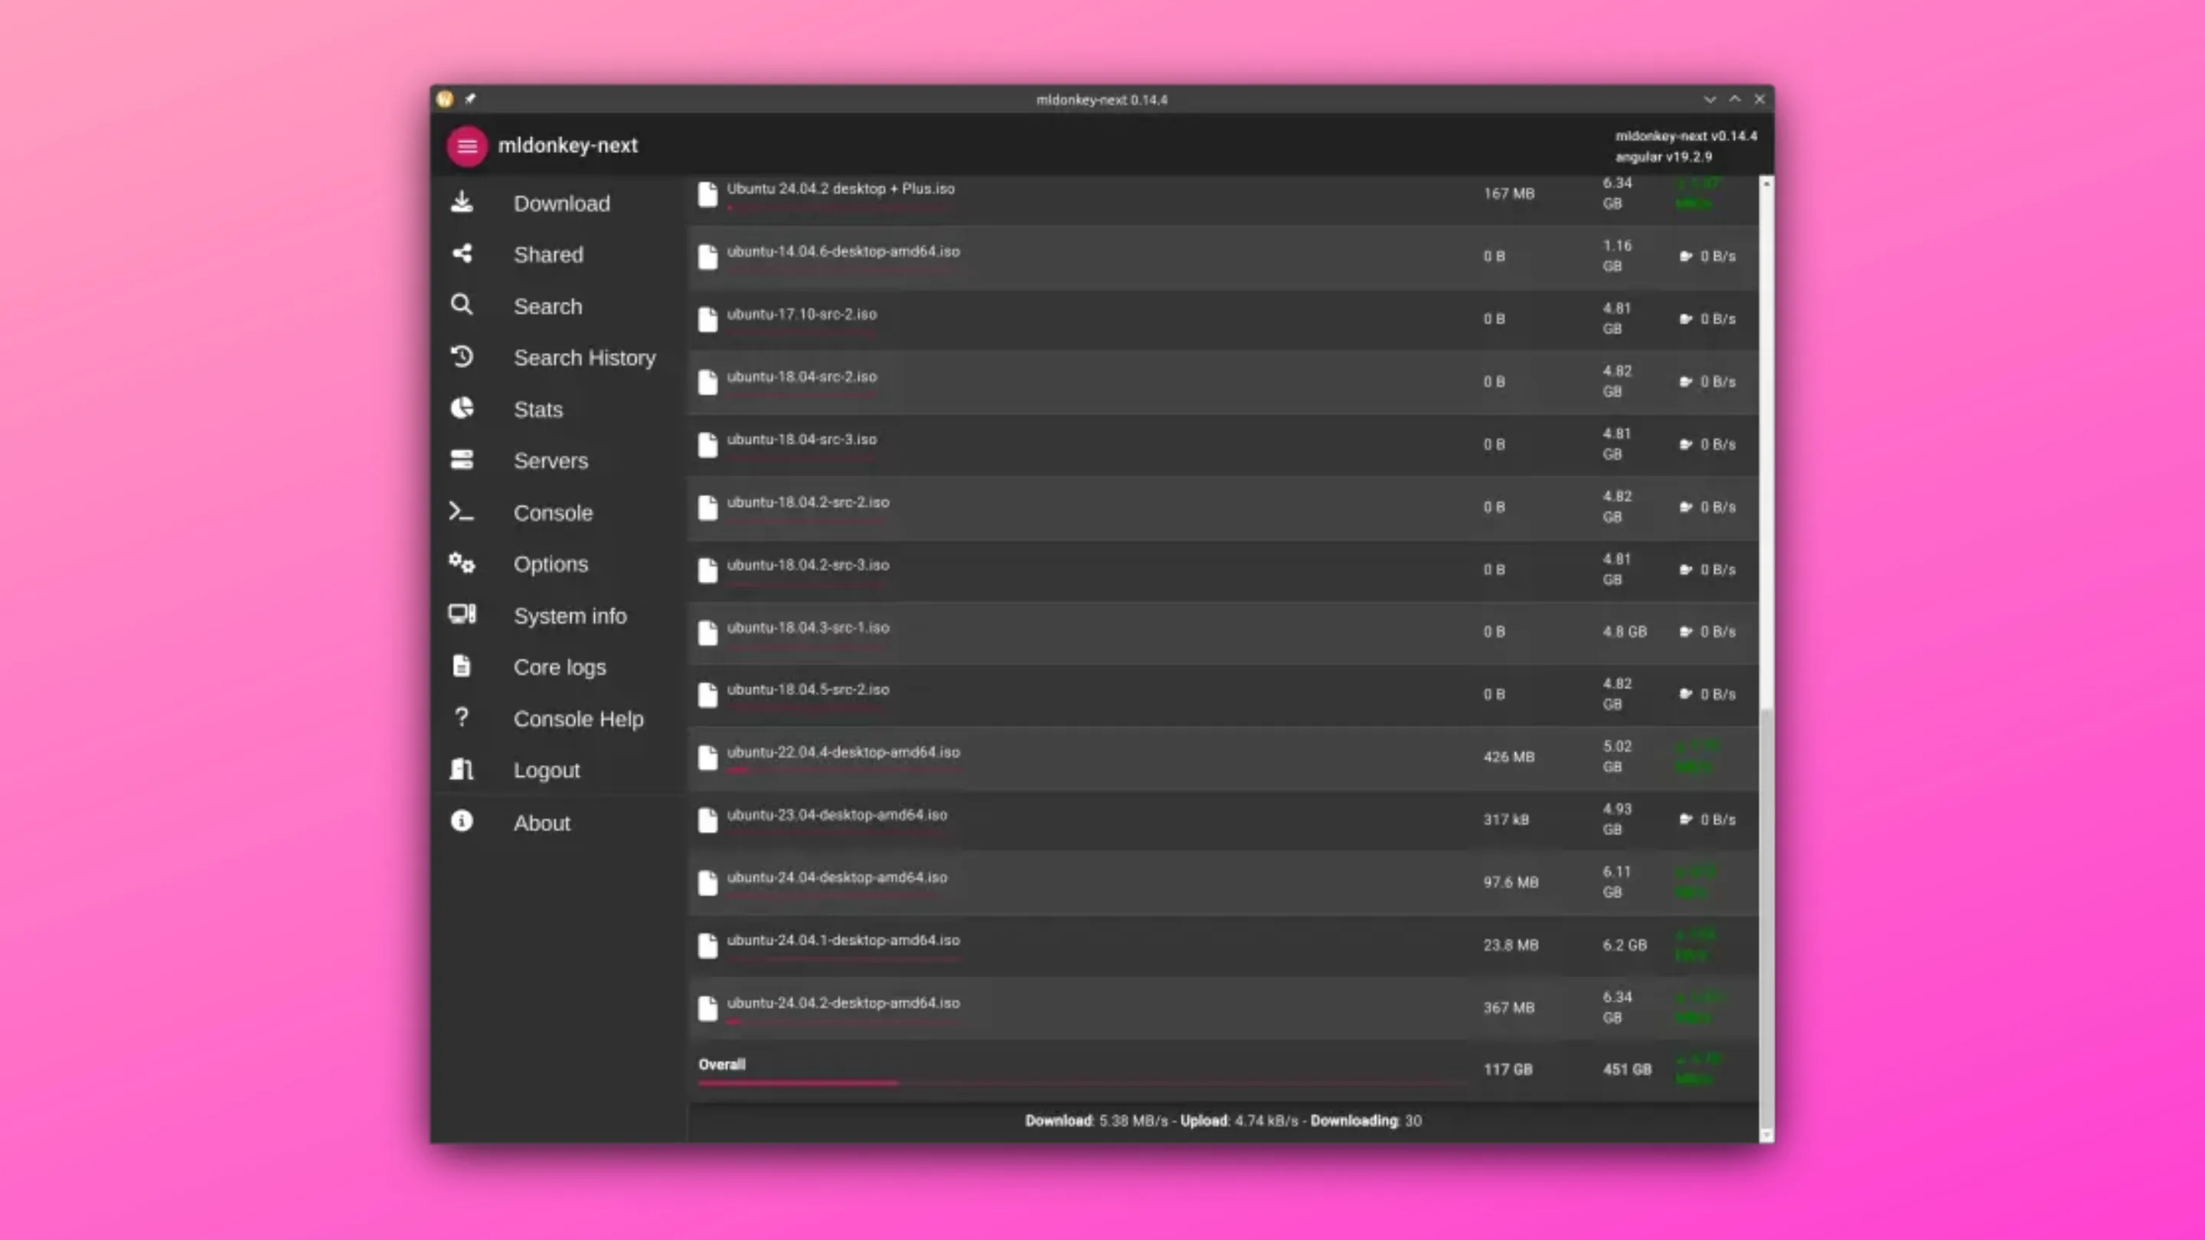Click the vertical scrollbar of download list

[x=1766, y=659]
